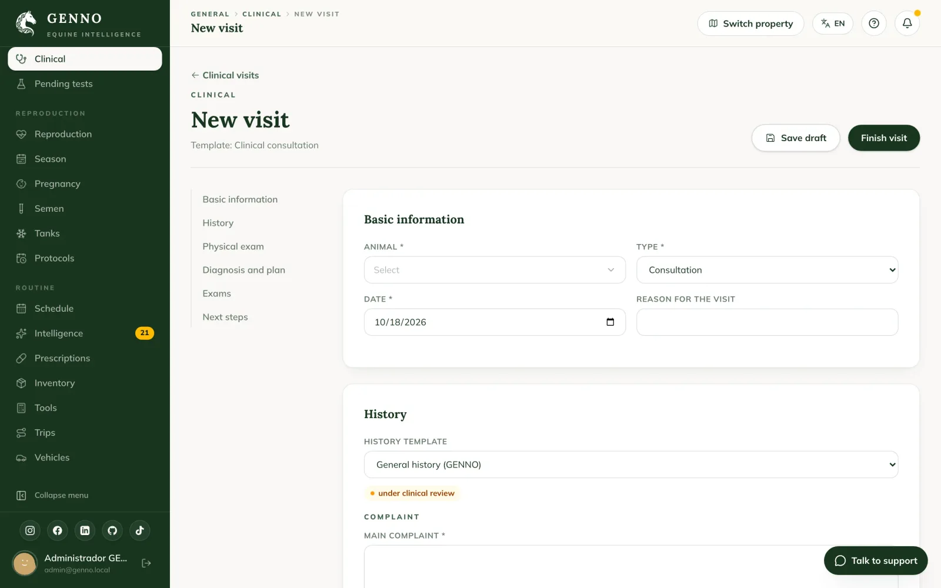Image resolution: width=941 pixels, height=588 pixels.
Task: Click the administrator avatar picture
Action: pyautogui.click(x=25, y=563)
